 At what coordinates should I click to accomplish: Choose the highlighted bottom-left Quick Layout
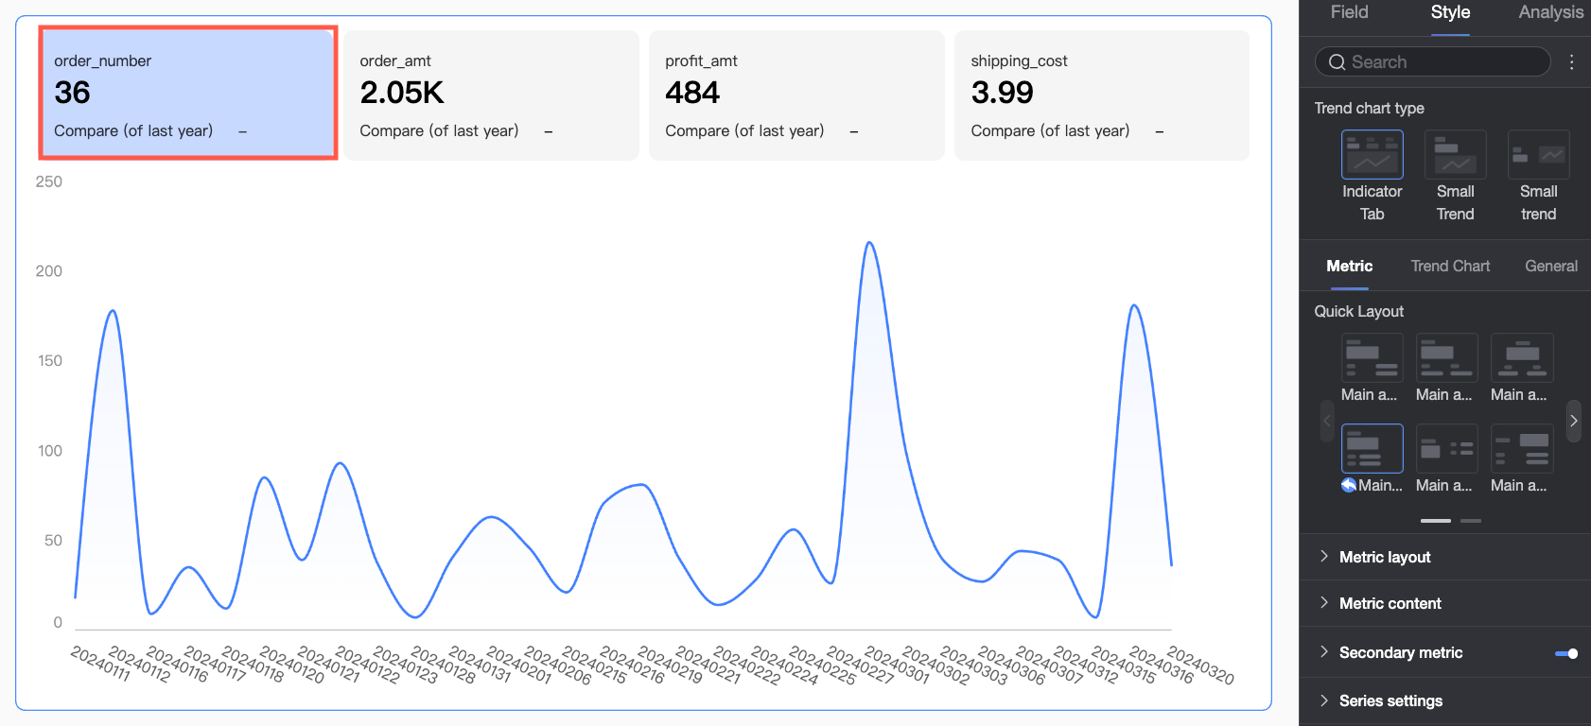pos(1372,448)
